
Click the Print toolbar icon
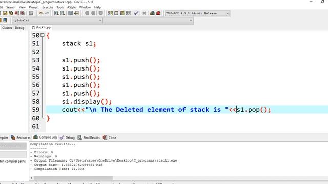coord(31,13)
